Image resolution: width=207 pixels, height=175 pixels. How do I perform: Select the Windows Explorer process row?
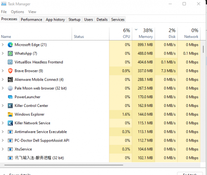100,114
